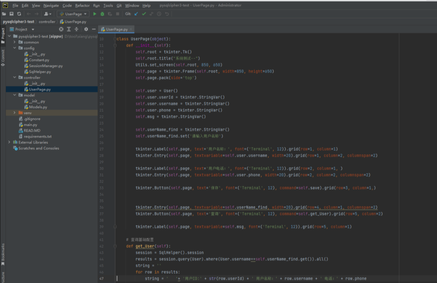Select SqlHelper.py in project tree

tap(40, 72)
